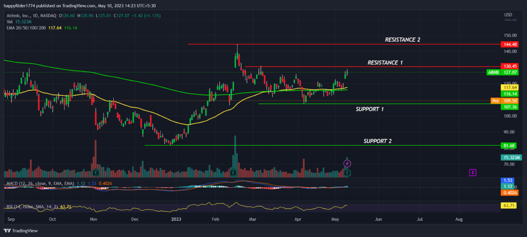Screen dimensions: 527x237
Task: Click the Nov label on time axis
Action: pos(94,219)
